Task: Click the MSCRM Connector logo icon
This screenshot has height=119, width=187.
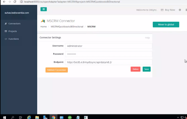Action: 43,21
